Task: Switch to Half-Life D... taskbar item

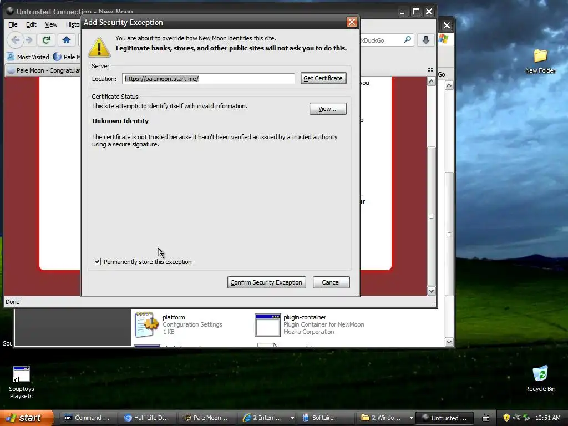Action: (146, 418)
